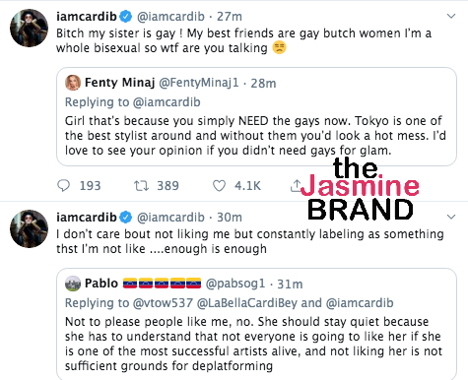Screen dimensions: 468x380
Task: Expand the second tweet's chevron menu
Action: coord(451,217)
